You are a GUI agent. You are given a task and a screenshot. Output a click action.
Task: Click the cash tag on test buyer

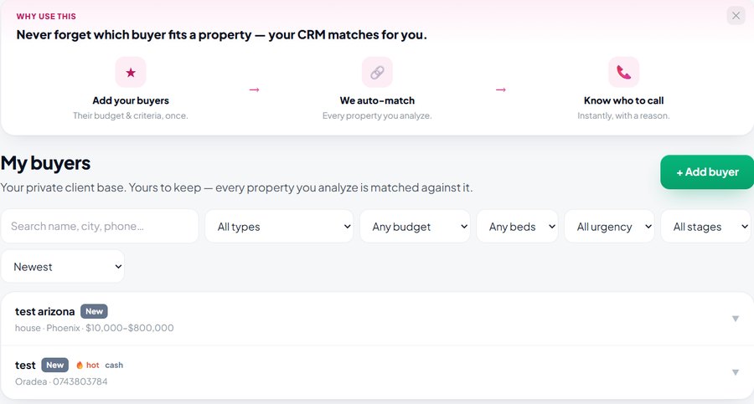114,365
